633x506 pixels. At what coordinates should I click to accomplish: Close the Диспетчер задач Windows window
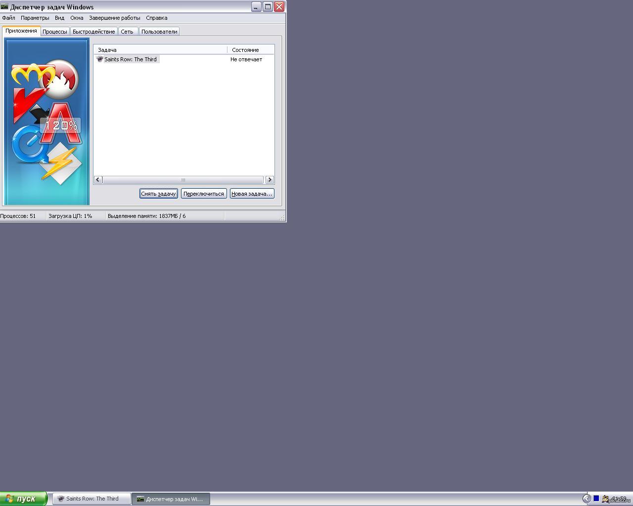point(279,7)
